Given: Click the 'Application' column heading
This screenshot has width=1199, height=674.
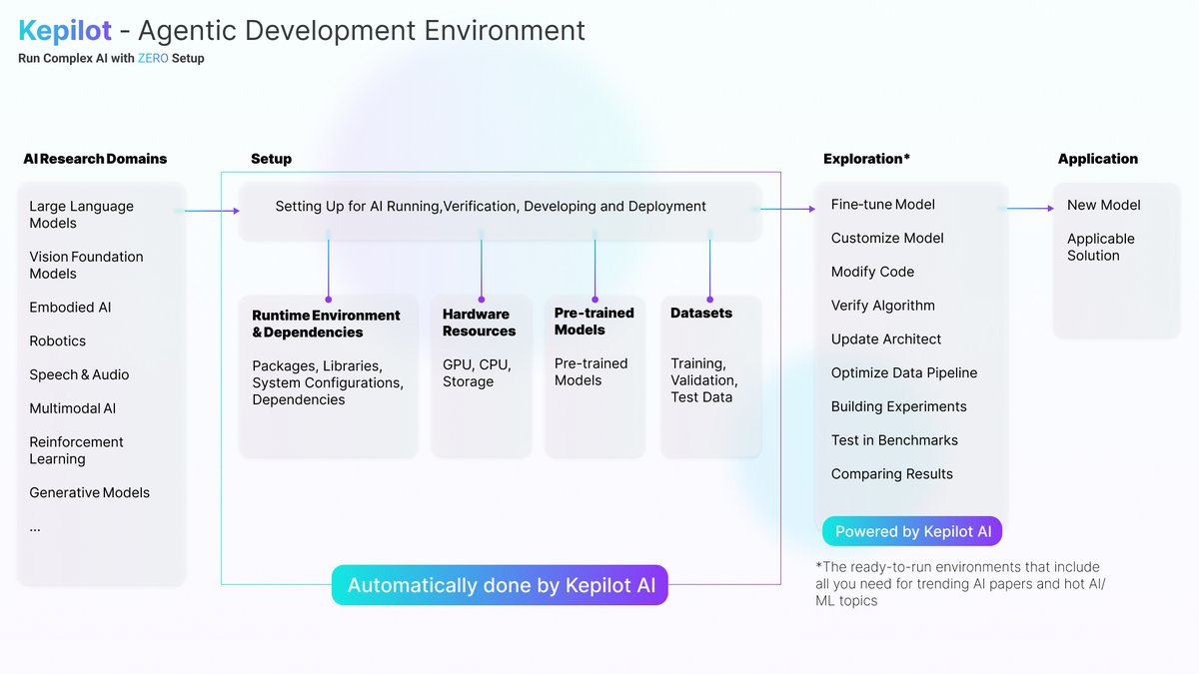Looking at the screenshot, I should point(1098,159).
